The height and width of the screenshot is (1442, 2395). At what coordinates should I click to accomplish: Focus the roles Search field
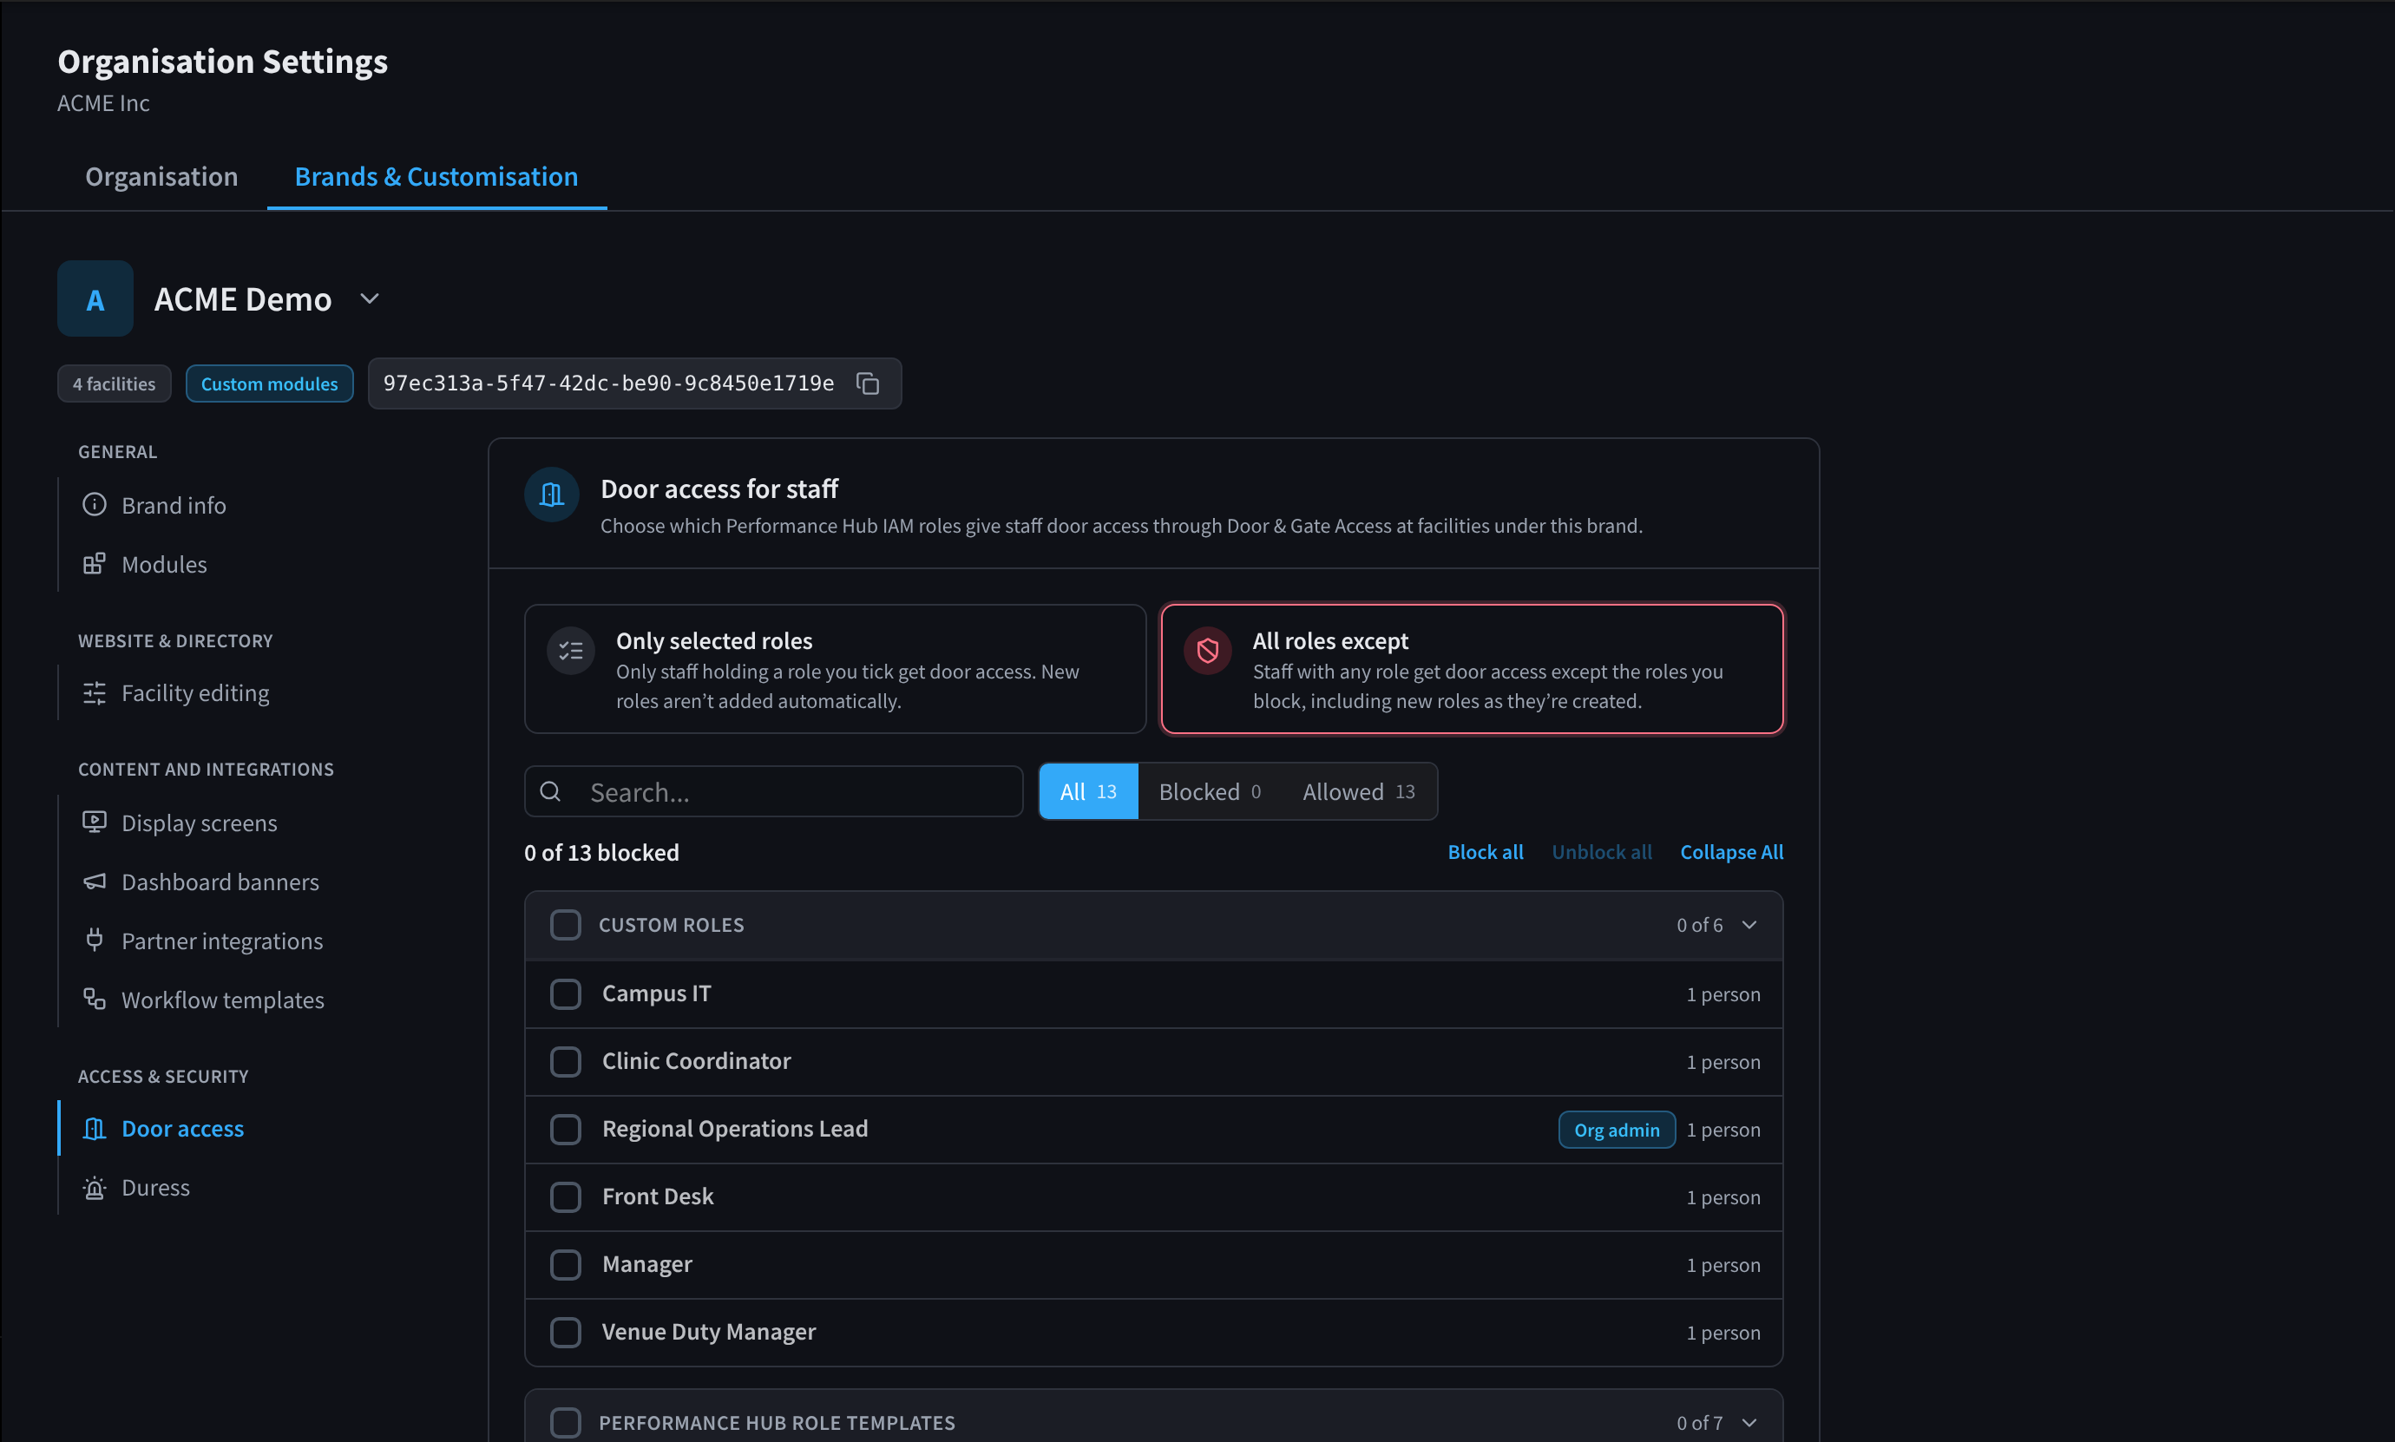[773, 791]
